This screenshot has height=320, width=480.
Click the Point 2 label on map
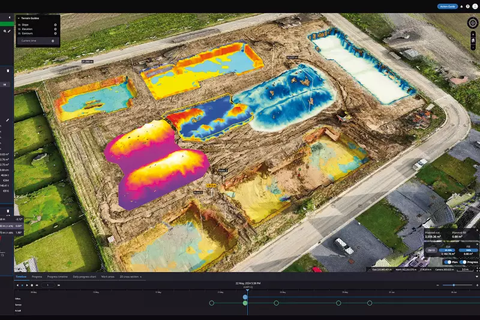223,171
